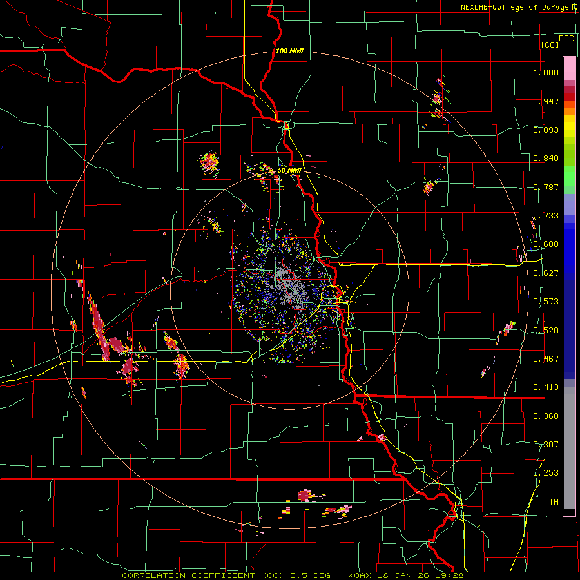Select the 0.787 scale value

tap(546, 187)
